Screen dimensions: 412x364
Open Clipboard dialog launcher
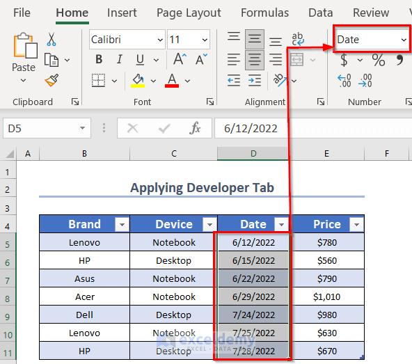(75, 102)
